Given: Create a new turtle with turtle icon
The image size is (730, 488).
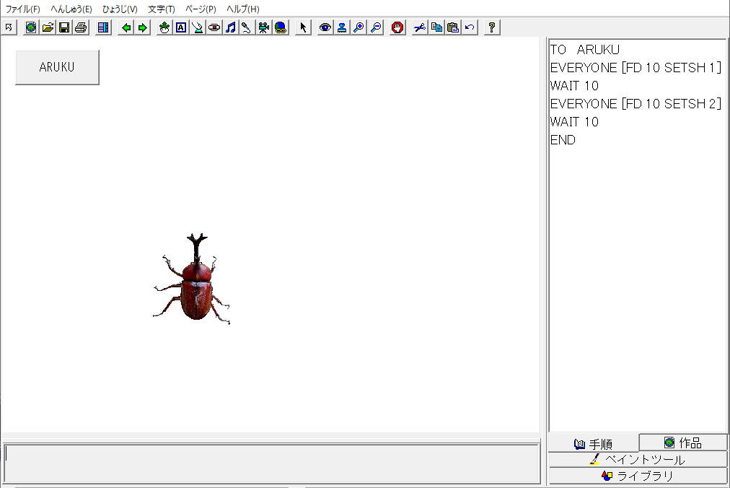Looking at the screenshot, I should point(164,27).
